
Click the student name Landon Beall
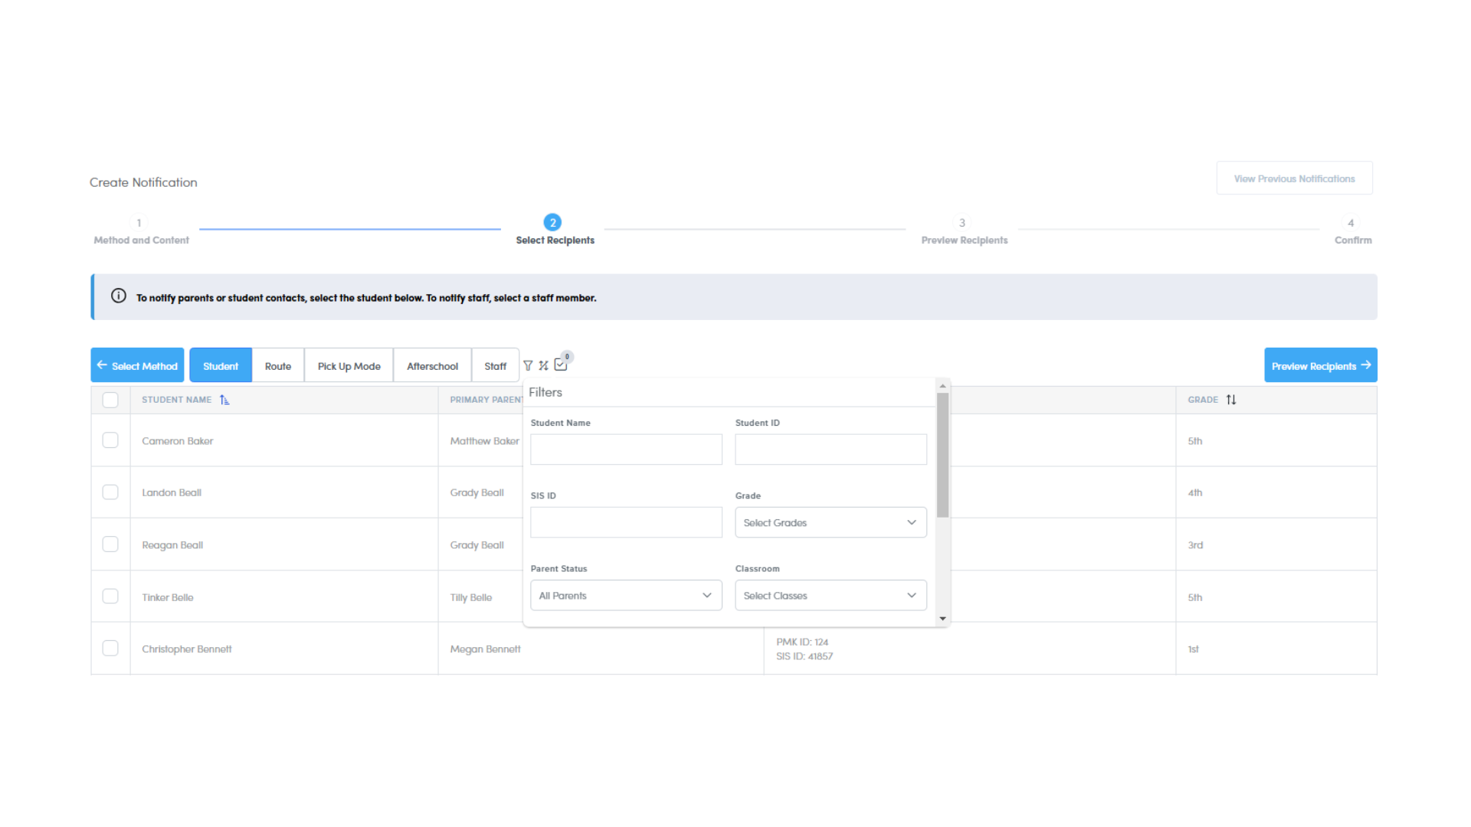[172, 492]
